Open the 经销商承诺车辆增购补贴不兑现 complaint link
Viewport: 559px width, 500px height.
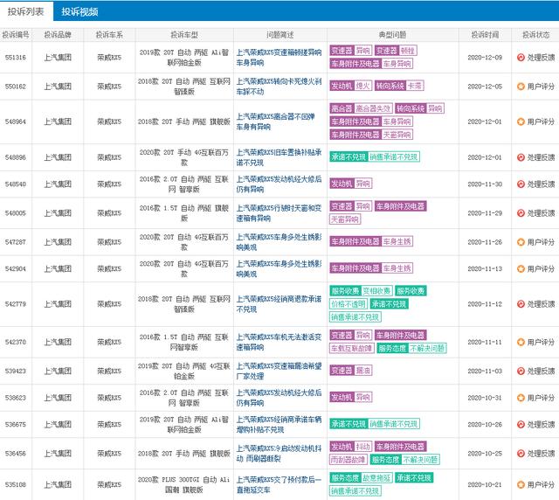[279, 424]
